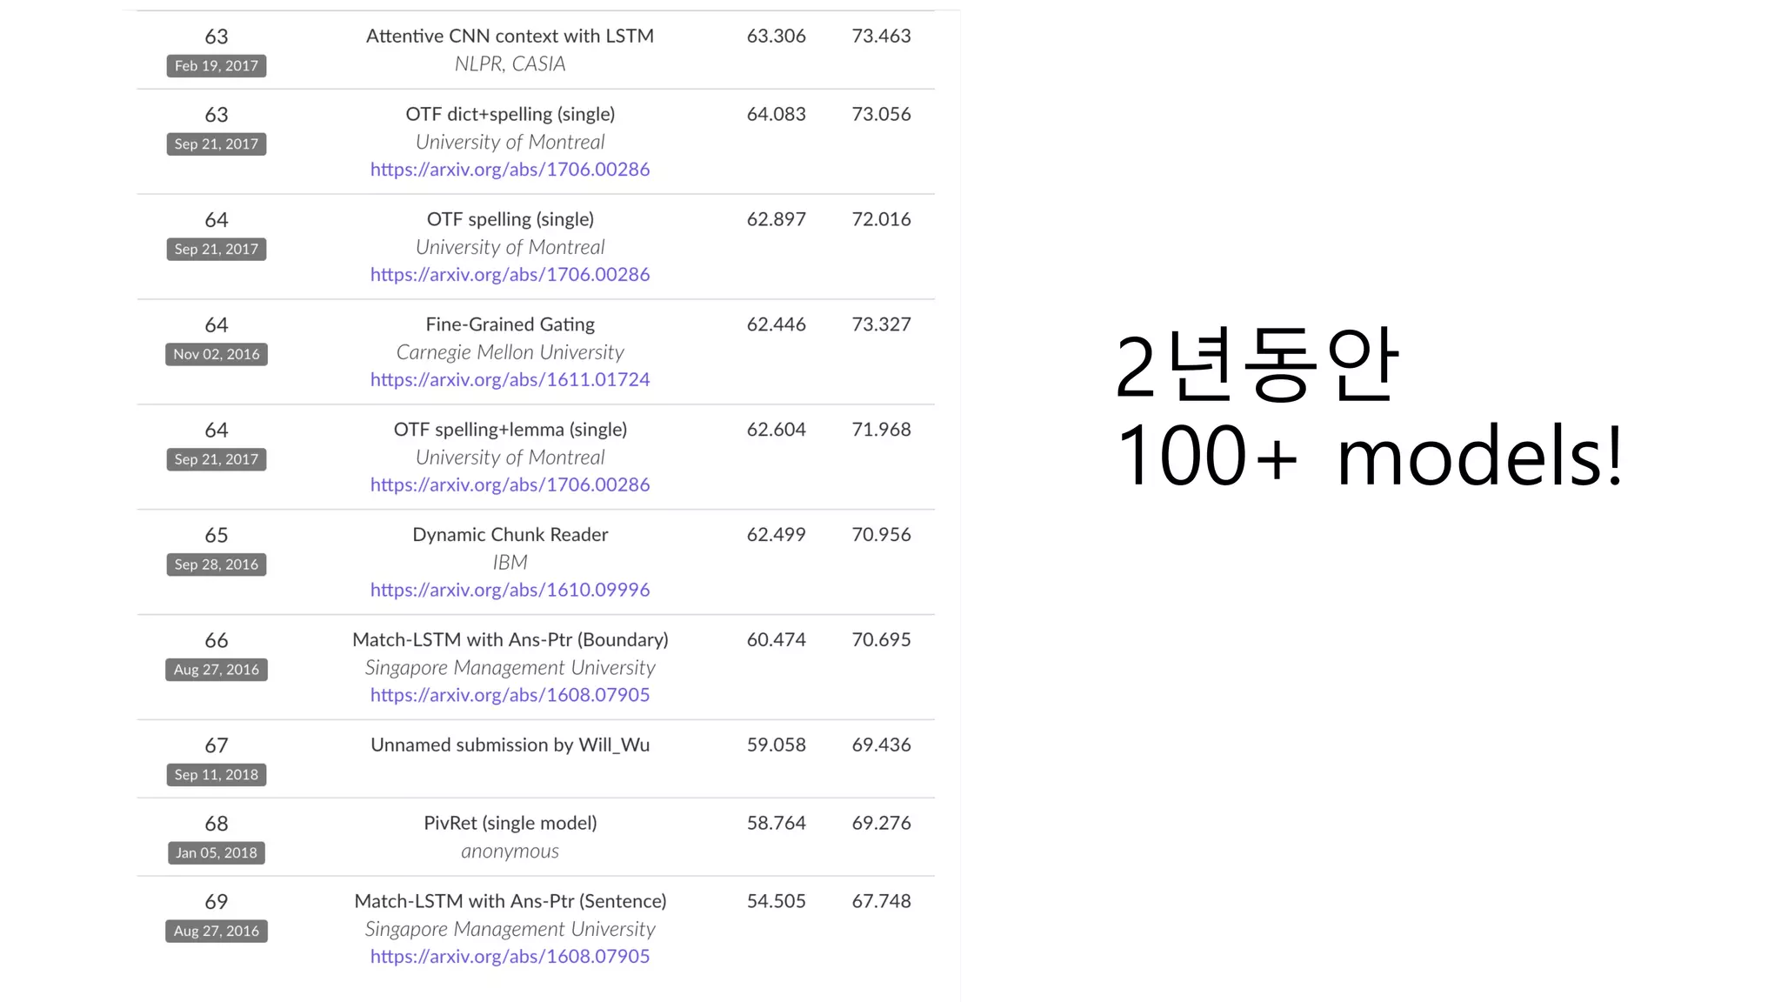Click the EM score 62.897
Screen dimensions: 1781x1002
click(x=776, y=220)
